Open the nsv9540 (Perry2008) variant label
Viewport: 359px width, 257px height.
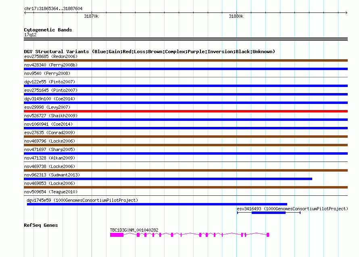[47, 73]
